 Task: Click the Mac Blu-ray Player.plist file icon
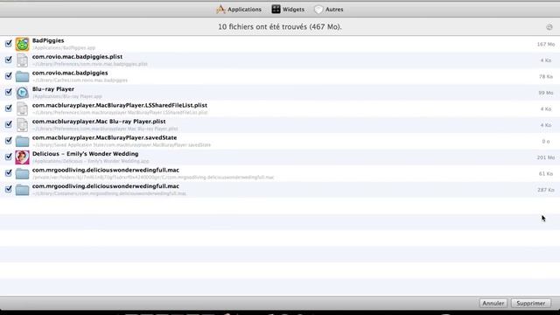(22, 125)
